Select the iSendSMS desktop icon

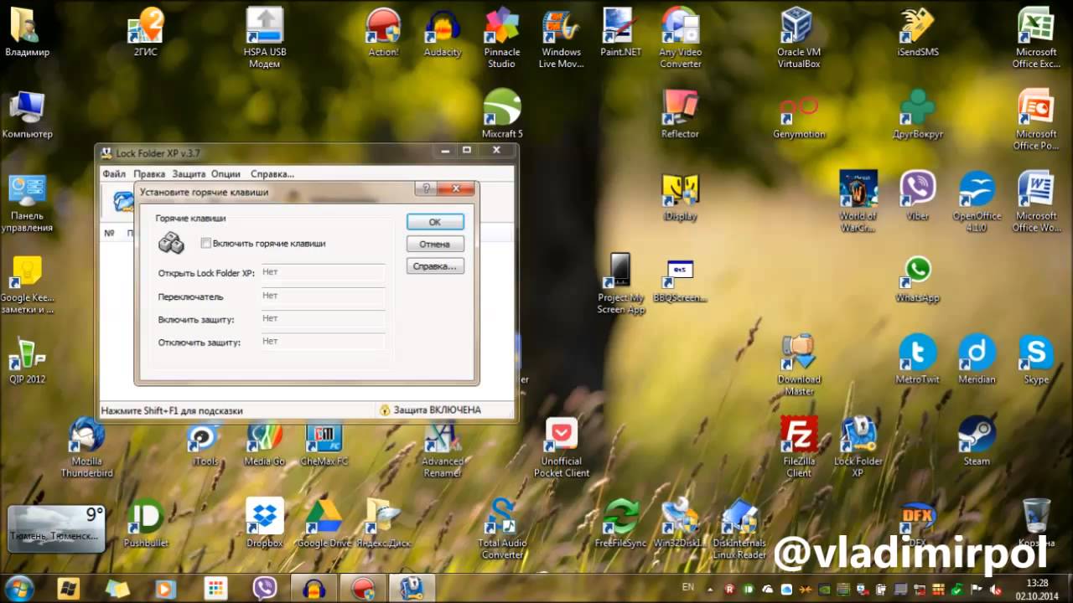(918, 32)
